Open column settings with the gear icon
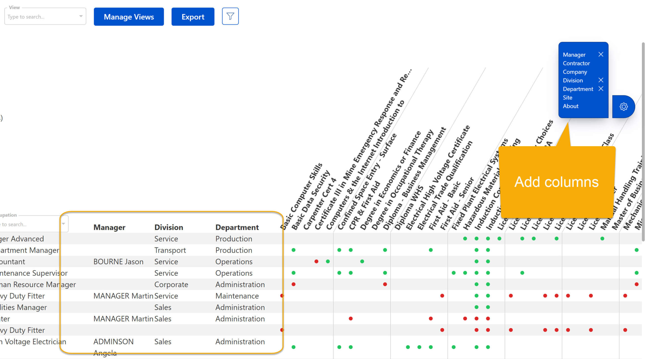The width and height of the screenshot is (650, 359). pos(623,107)
